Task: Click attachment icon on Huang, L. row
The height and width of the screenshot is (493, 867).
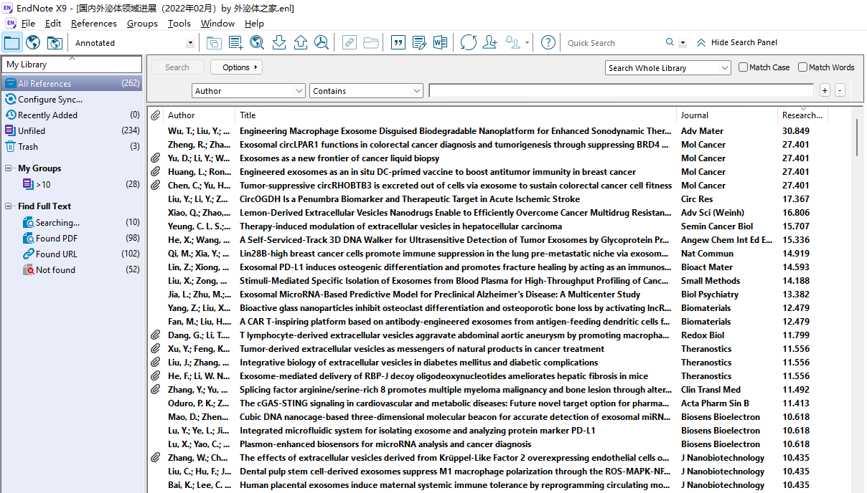Action: click(x=155, y=172)
